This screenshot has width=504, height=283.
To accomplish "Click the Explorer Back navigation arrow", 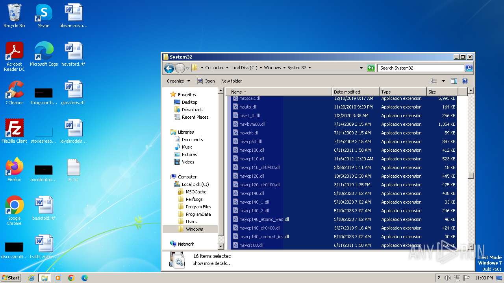I will click(169, 68).
